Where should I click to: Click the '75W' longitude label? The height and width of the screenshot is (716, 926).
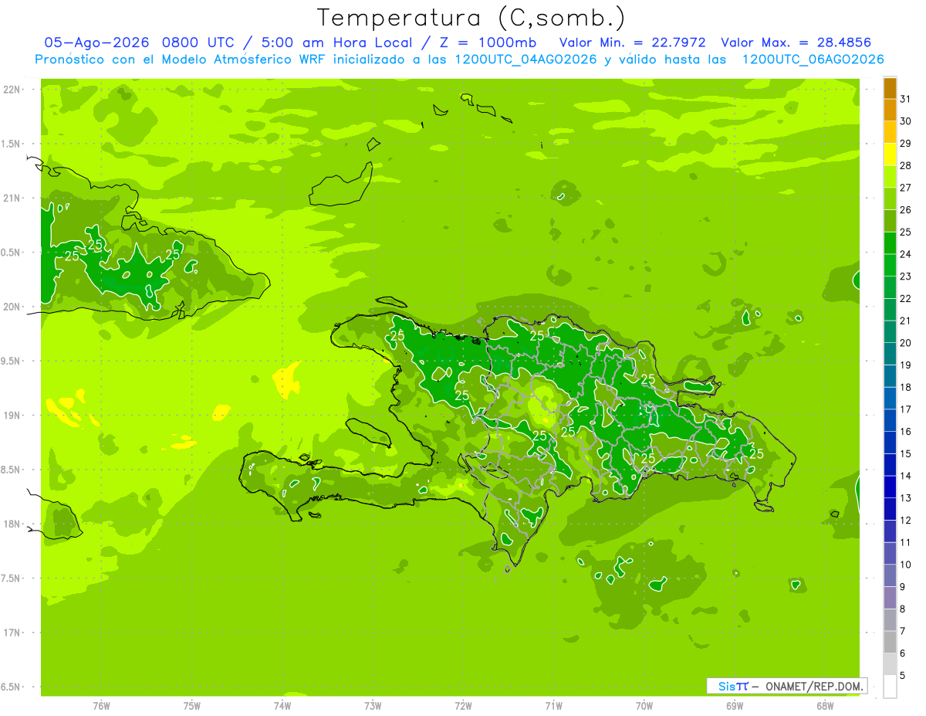(192, 706)
